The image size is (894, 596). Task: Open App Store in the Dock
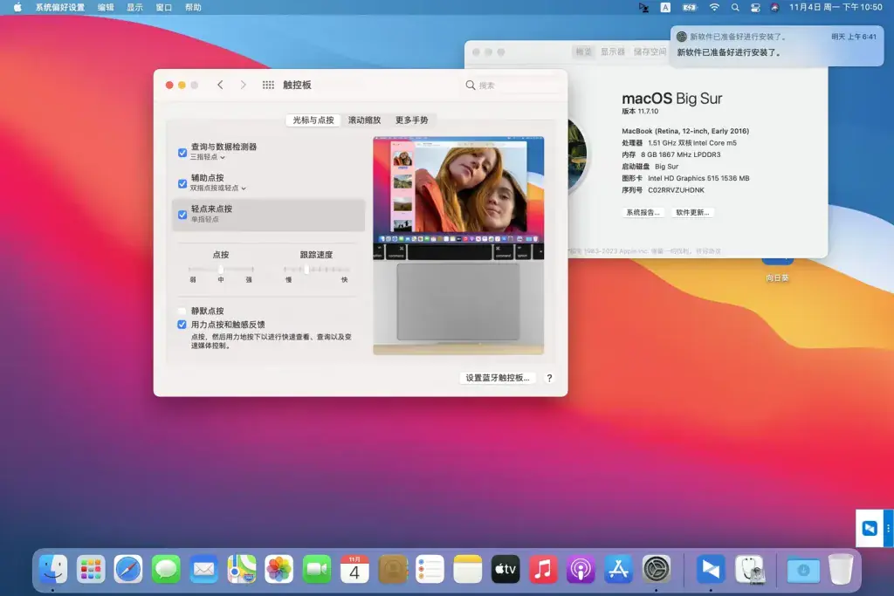pos(618,569)
